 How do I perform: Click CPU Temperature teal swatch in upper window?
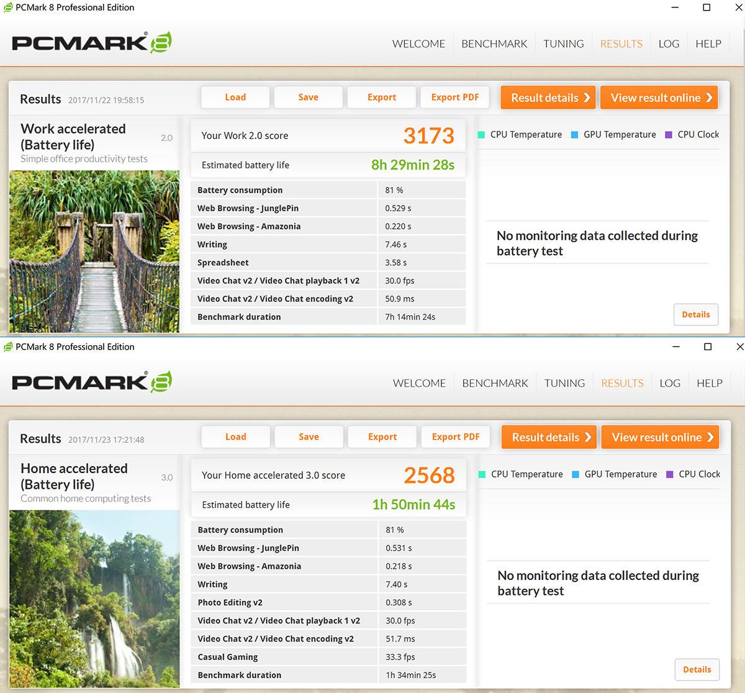point(481,135)
